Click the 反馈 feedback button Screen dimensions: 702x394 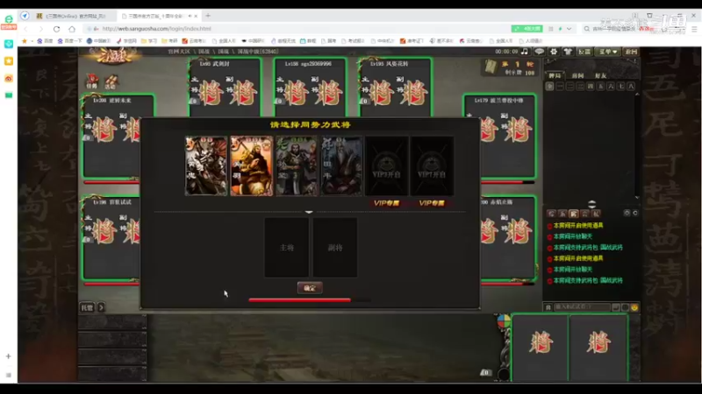click(584, 52)
